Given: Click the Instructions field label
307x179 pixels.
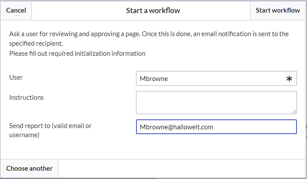Looking at the screenshot, I should click(26, 98).
